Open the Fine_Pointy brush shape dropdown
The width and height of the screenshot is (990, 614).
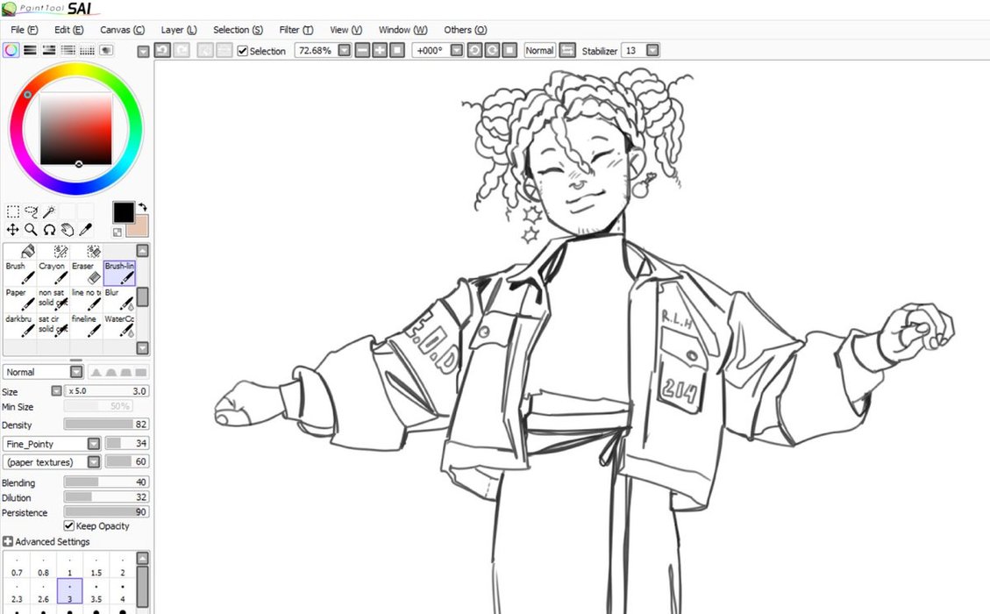(x=94, y=444)
